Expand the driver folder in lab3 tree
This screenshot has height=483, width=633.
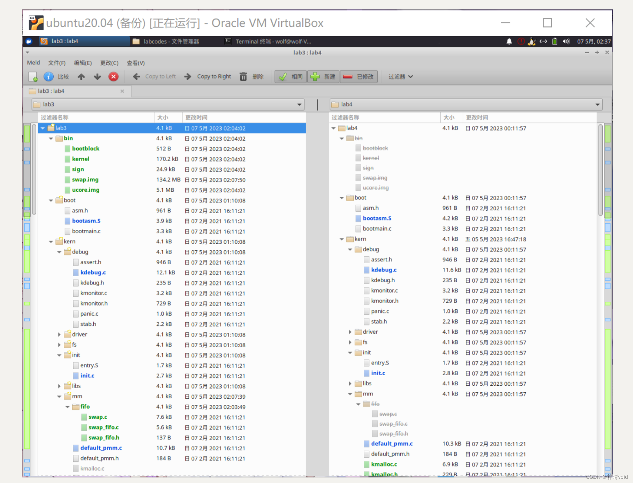(x=59, y=334)
